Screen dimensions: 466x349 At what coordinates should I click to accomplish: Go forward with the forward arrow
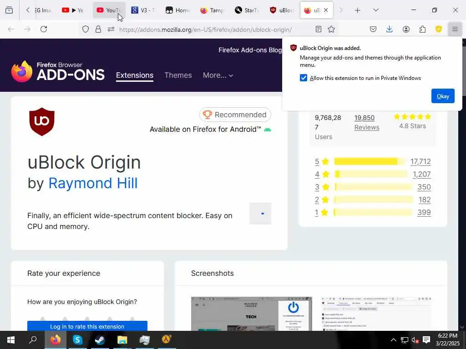pyautogui.click(x=27, y=29)
